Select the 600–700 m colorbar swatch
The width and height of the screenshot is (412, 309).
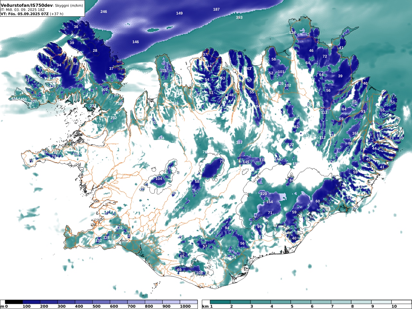click(x=118, y=302)
